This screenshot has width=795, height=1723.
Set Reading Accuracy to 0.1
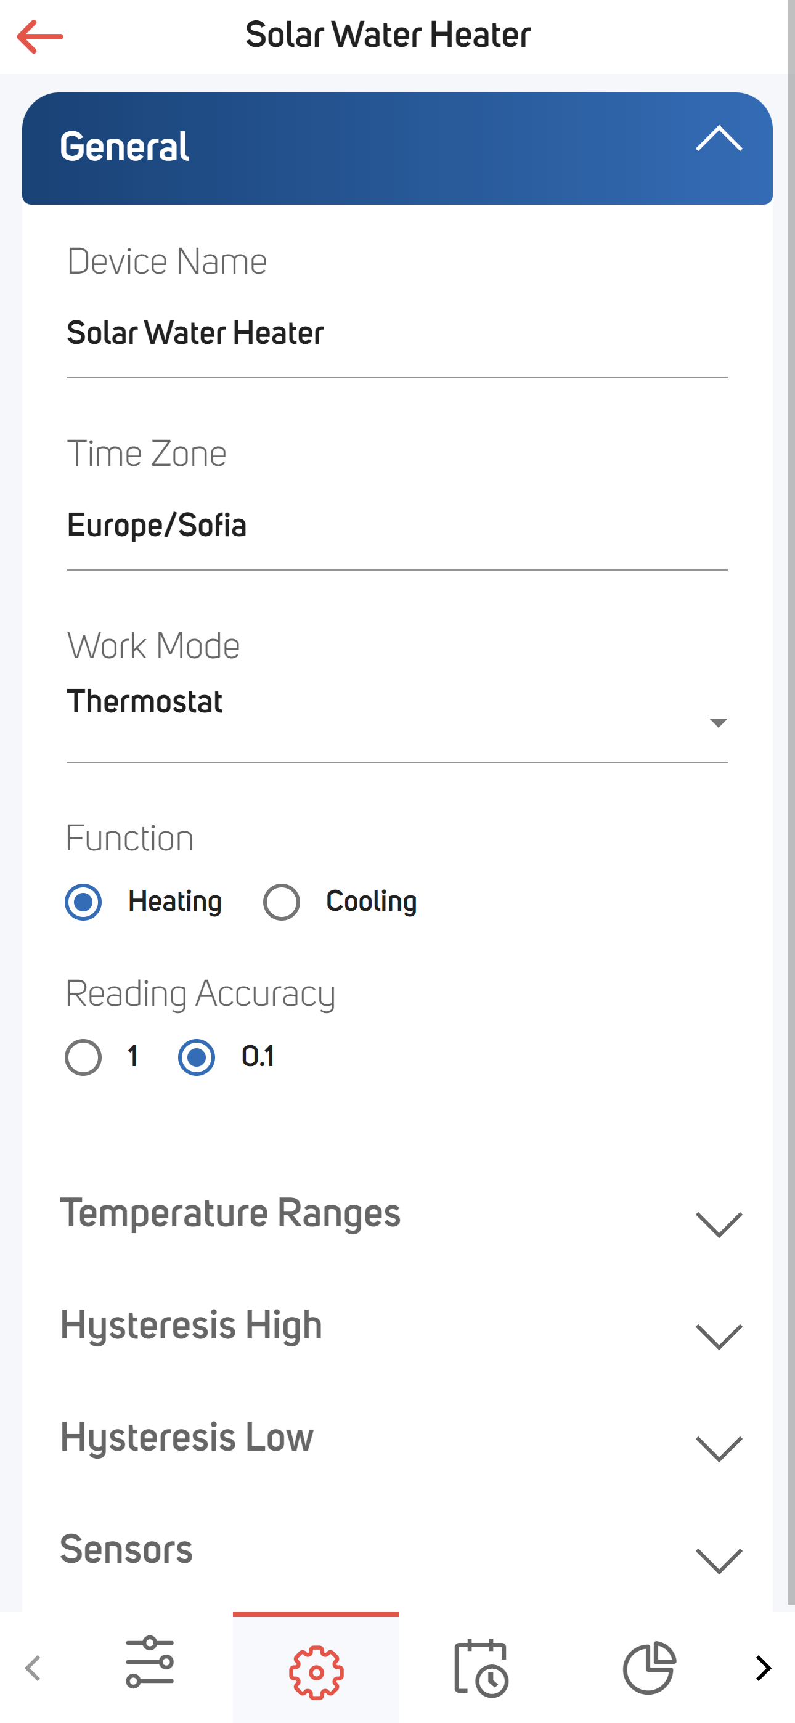coord(196,1057)
